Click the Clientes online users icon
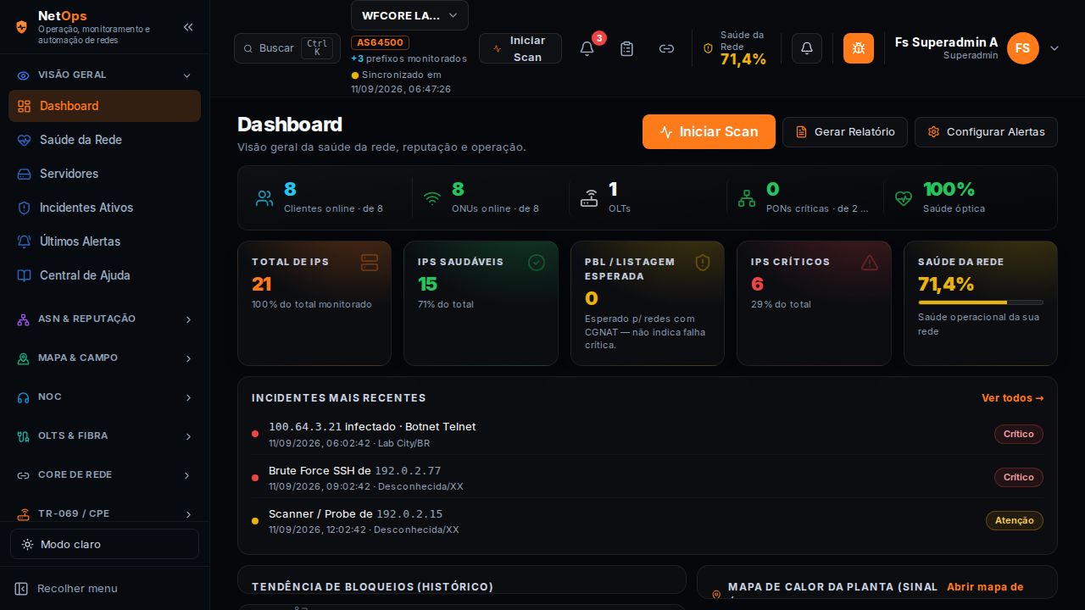This screenshot has width=1085, height=610. 264,198
